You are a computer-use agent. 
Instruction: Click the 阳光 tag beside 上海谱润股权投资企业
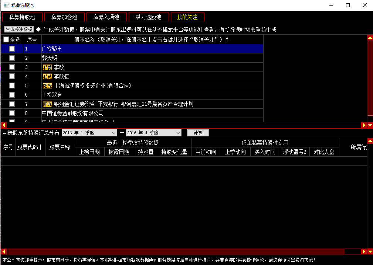pos(47,86)
